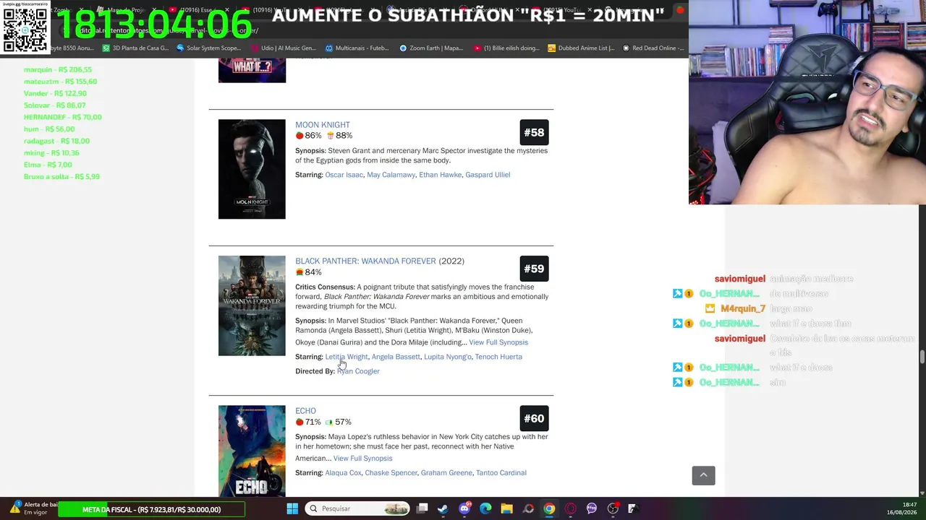Viewport: 926px width, 520px height.
Task: Click the Wakanda Forever poster thumbnail
Action: tap(252, 305)
